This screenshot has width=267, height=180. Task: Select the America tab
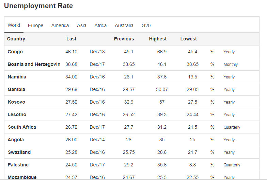click(60, 25)
